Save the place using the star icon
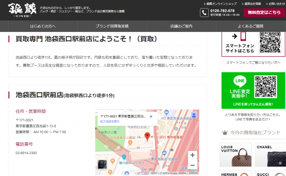 [151, 117]
